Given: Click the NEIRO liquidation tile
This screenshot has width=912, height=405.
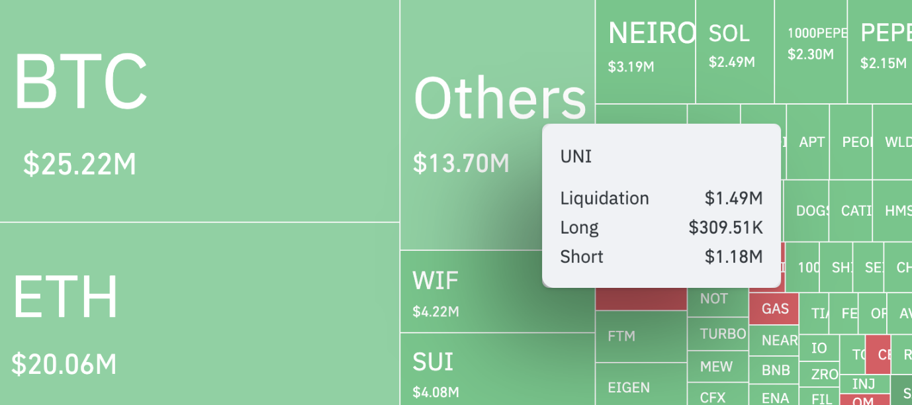Looking at the screenshot, I should (x=645, y=52).
